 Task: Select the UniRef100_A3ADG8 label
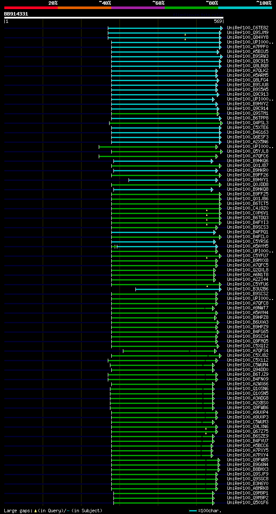(x=248, y=398)
